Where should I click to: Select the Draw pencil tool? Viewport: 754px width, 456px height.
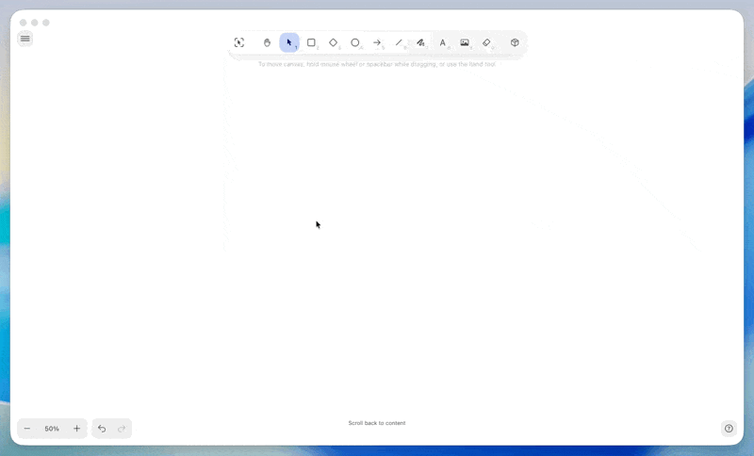[x=420, y=42]
